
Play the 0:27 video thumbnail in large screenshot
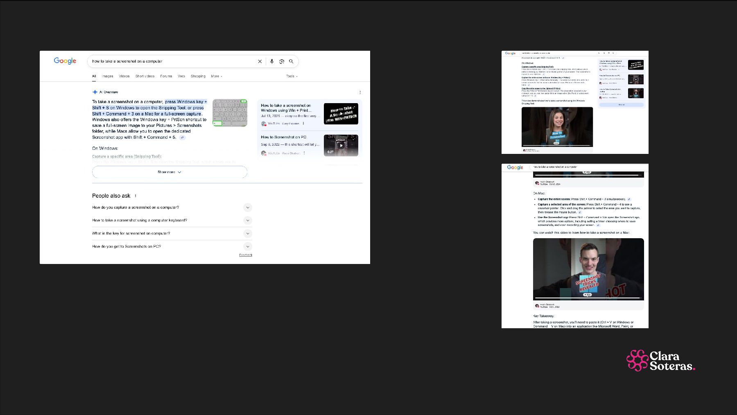[341, 145]
